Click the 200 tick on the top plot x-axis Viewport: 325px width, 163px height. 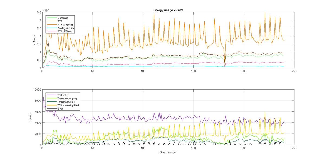pos(244,71)
